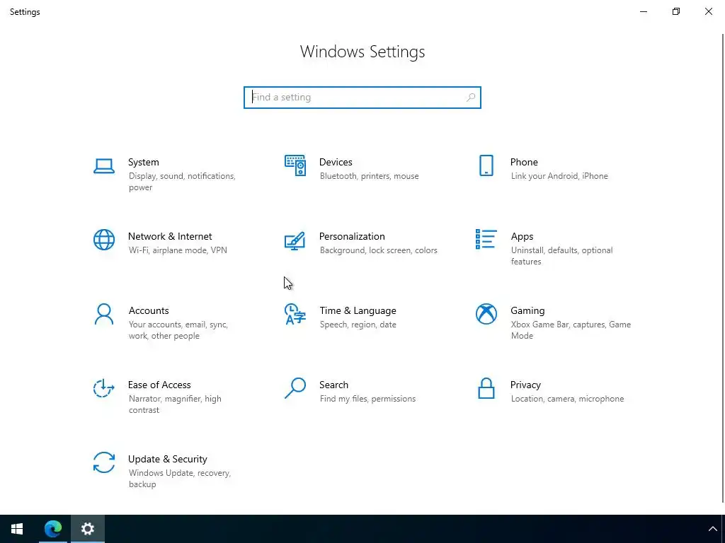Click 'Narrator, magnifier, high contrast' text
The image size is (725, 543).
[175, 404]
